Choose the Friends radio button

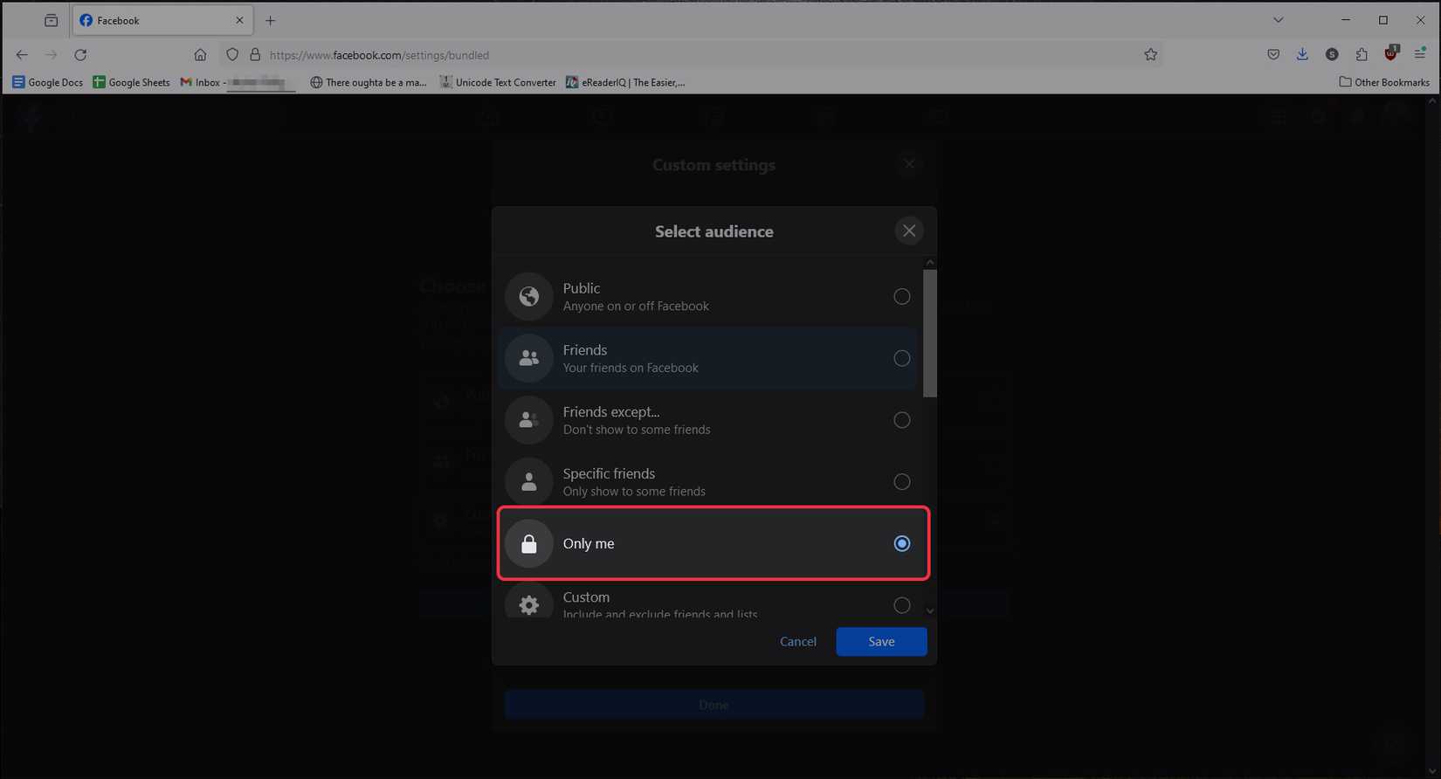click(x=901, y=358)
